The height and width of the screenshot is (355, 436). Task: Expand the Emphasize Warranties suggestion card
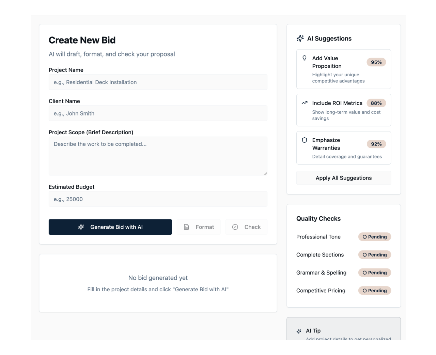coord(343,148)
